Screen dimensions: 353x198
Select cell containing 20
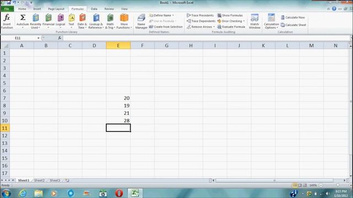click(118, 98)
